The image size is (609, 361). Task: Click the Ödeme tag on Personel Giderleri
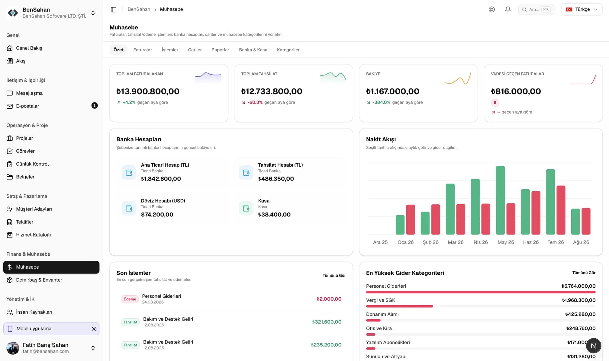[130, 299]
